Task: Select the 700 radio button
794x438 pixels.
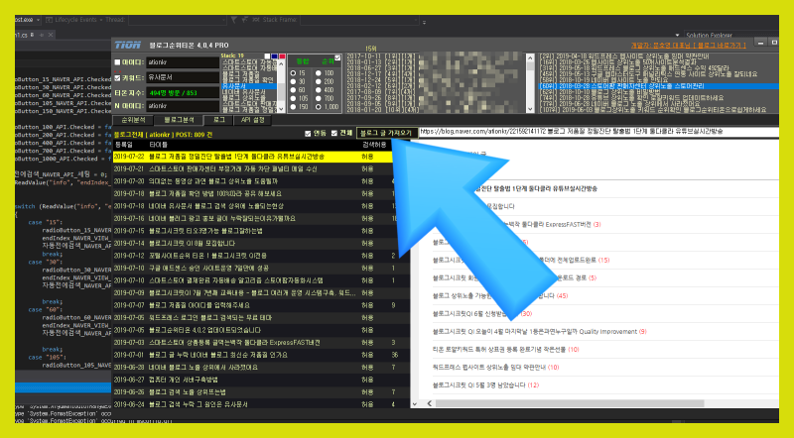Action: click(x=318, y=98)
